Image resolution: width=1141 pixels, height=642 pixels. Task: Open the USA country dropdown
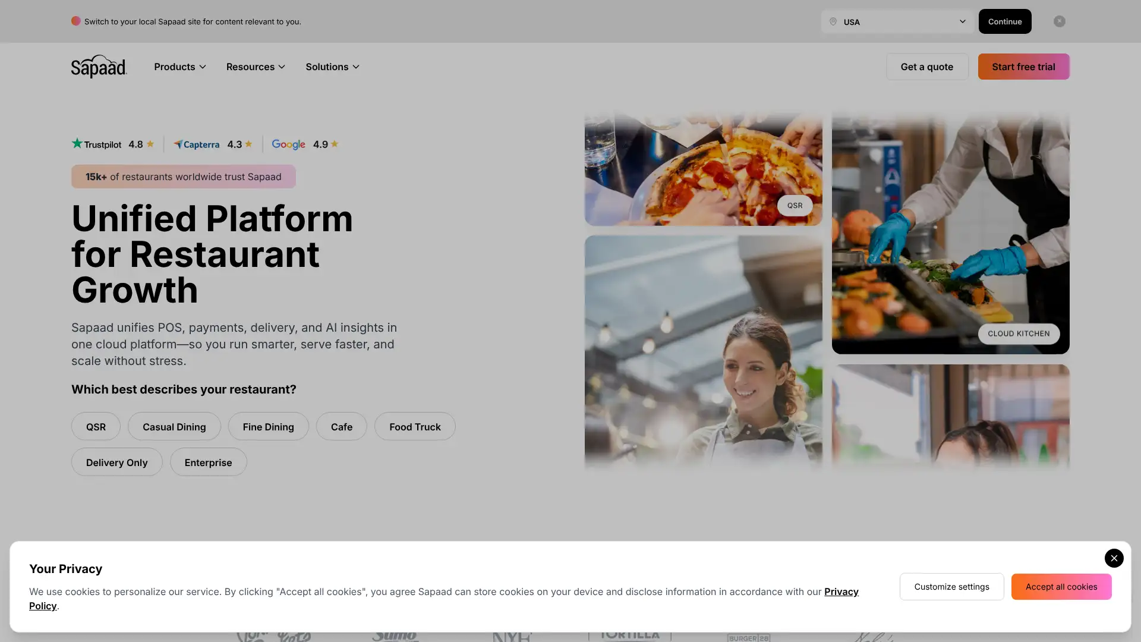click(x=897, y=21)
